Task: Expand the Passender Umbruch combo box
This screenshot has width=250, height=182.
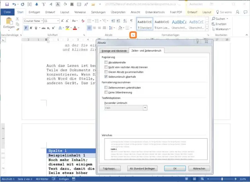Action: coord(145,107)
